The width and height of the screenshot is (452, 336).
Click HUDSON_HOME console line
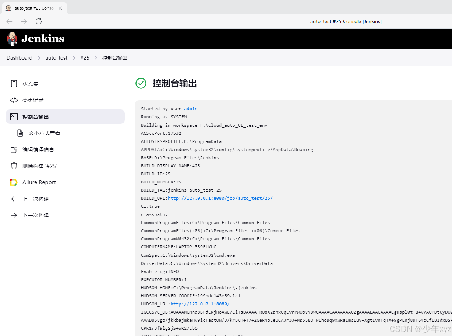point(199,288)
